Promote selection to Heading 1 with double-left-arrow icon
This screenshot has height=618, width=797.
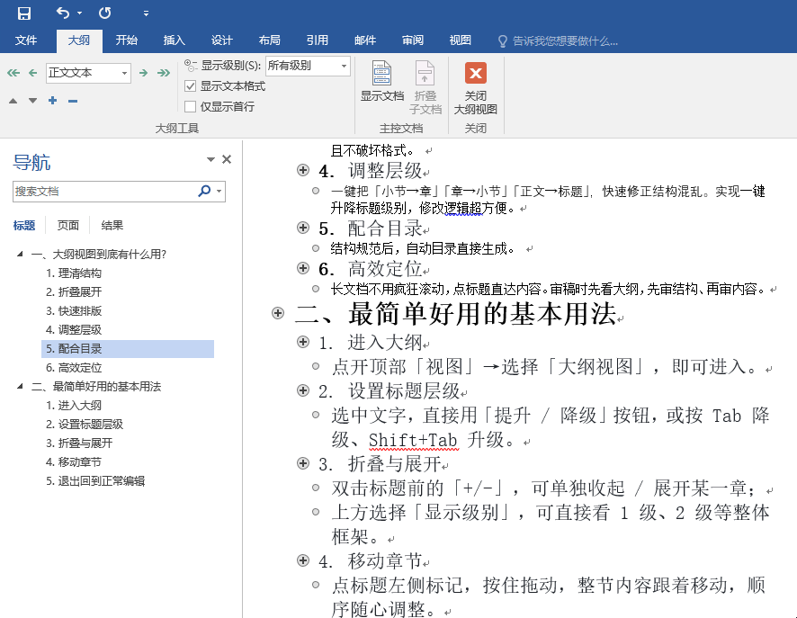coord(12,72)
